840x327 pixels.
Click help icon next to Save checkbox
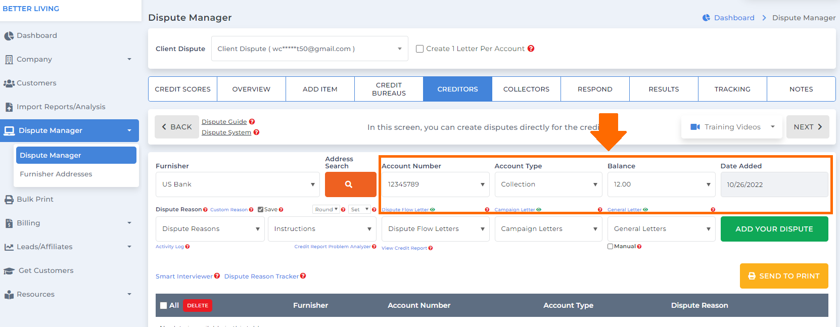281,210
